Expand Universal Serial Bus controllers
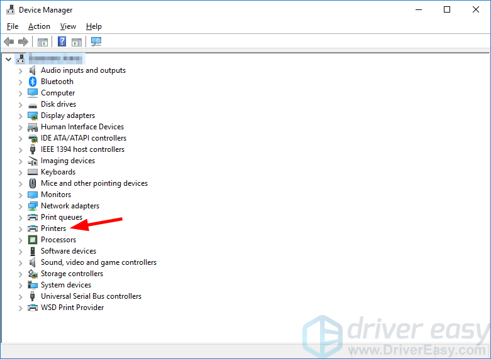This screenshot has height=359, width=491. coord(20,296)
